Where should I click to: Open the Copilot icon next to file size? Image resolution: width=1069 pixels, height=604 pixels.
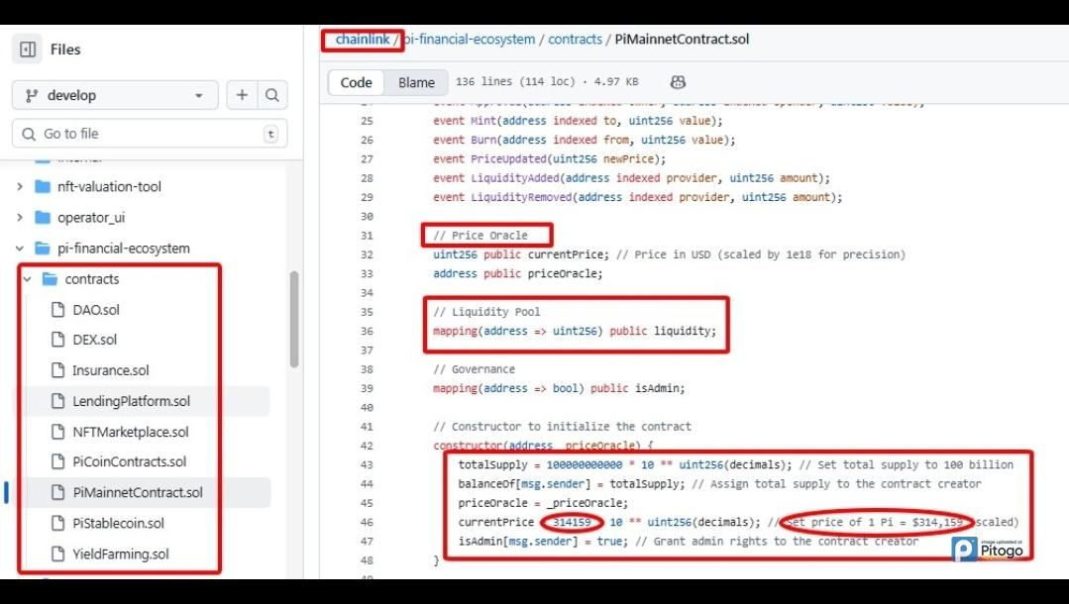[x=678, y=82]
